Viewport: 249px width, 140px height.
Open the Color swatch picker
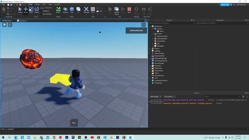point(93,10)
